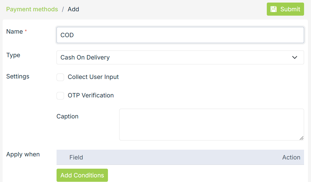Click the Apply when label
This screenshot has width=311, height=182.
tap(23, 154)
